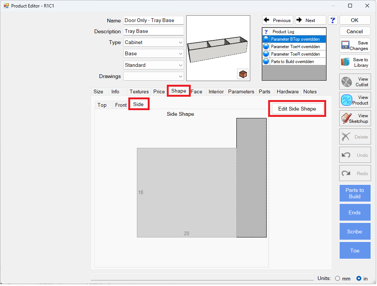Expand the Drawings dropdown
This screenshot has width=377, height=286.
click(x=181, y=76)
